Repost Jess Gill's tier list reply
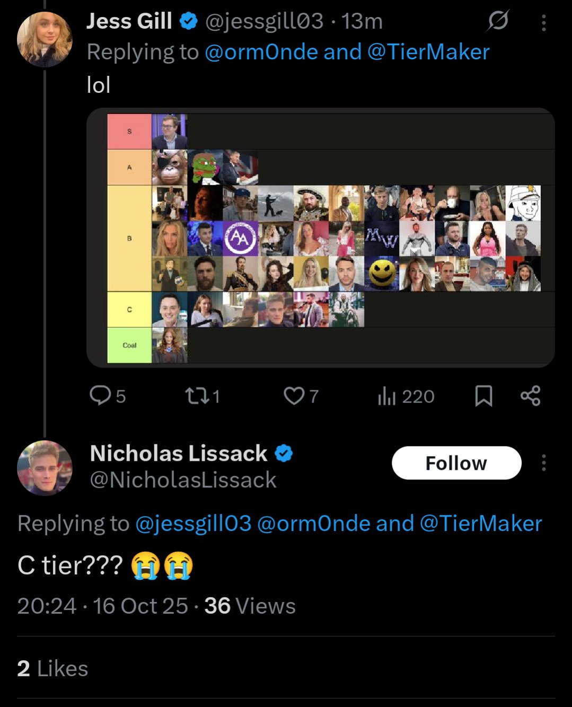The image size is (572, 707). [x=197, y=396]
